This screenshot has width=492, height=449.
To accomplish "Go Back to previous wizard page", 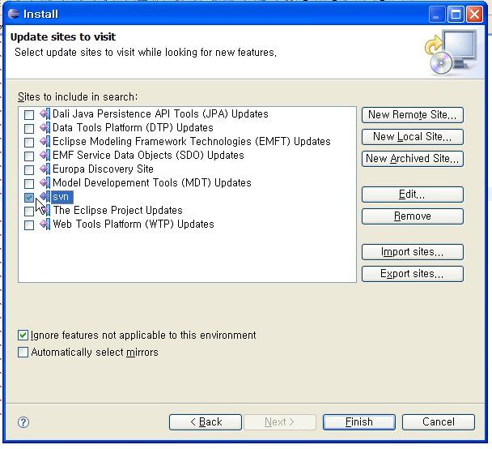I will point(206,422).
